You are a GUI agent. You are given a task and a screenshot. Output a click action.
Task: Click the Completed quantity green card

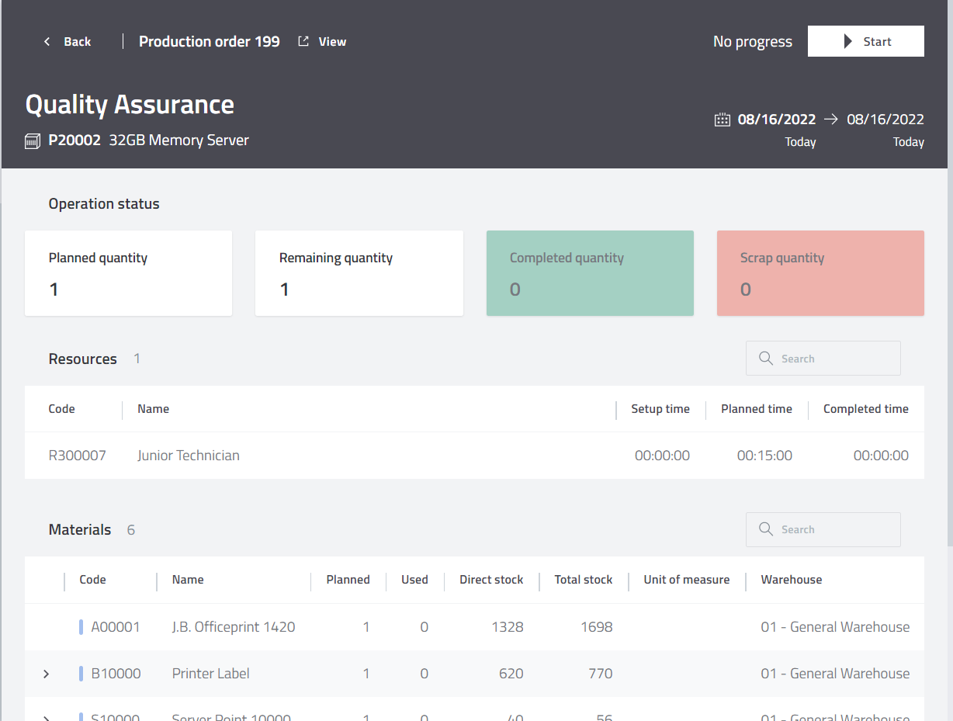(590, 273)
